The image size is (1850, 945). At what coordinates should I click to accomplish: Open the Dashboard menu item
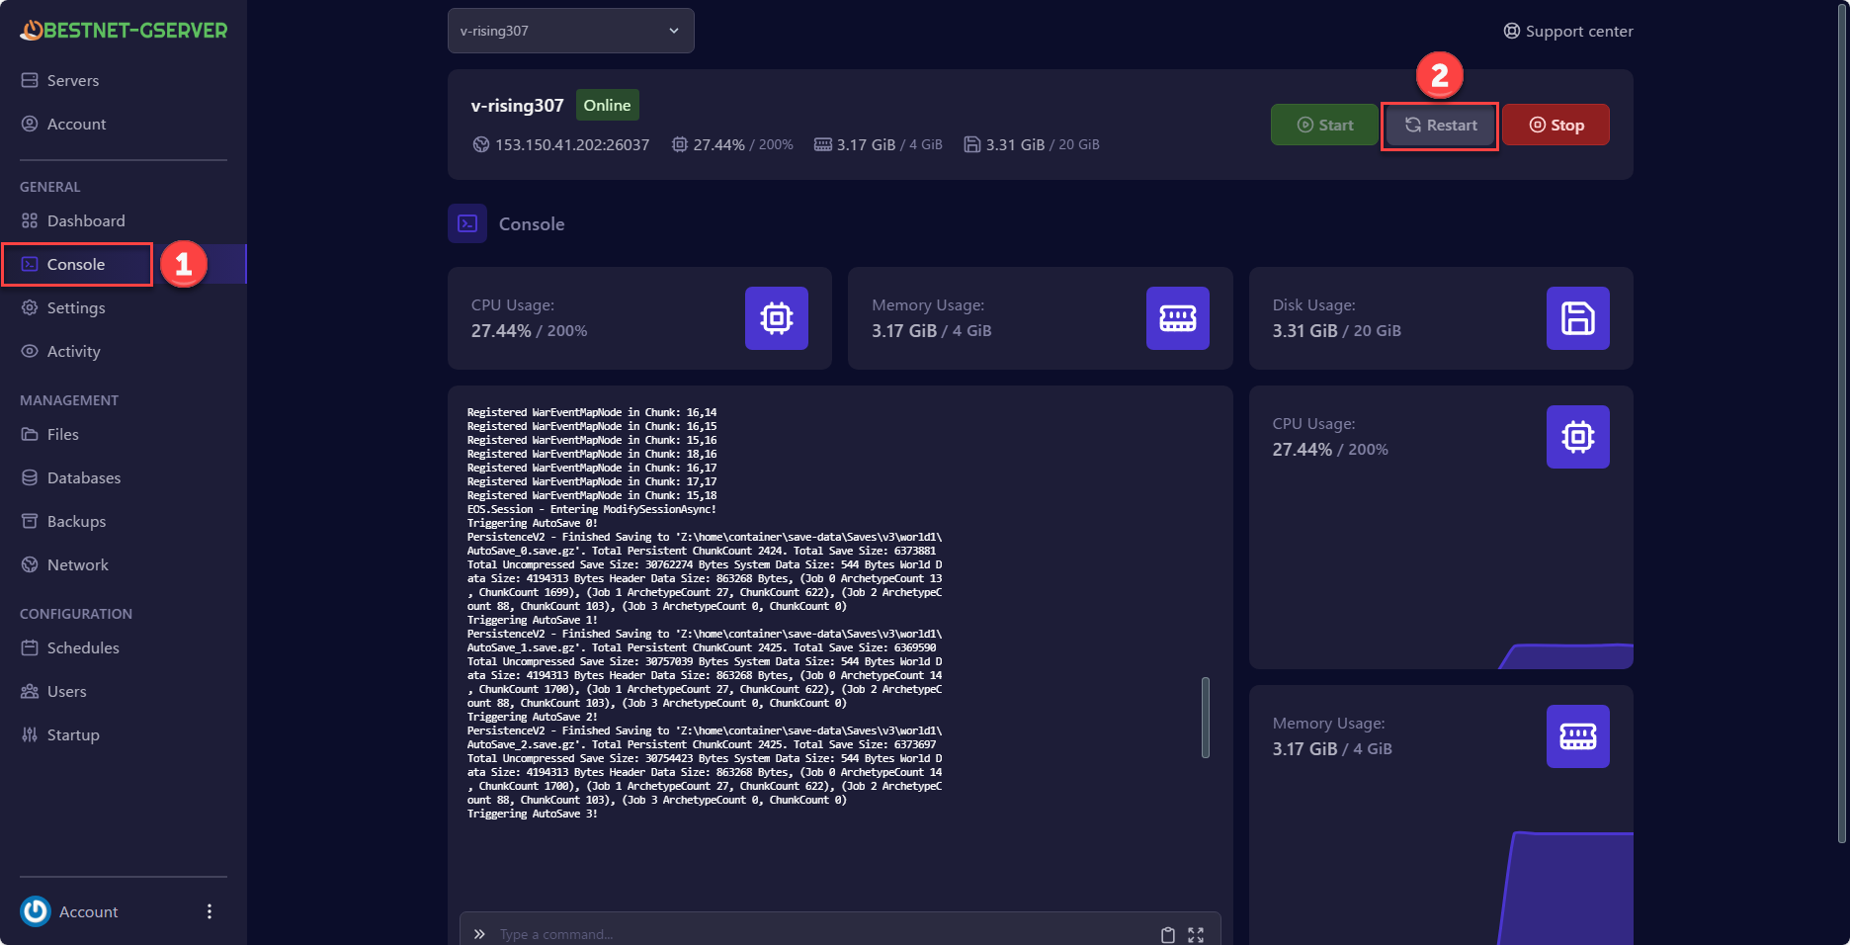click(x=86, y=220)
